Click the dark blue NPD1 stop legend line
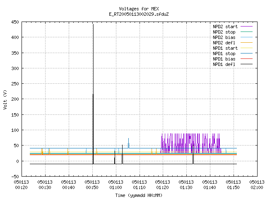 click(246, 53)
